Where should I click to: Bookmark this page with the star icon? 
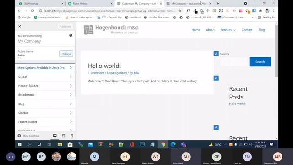click(180, 11)
